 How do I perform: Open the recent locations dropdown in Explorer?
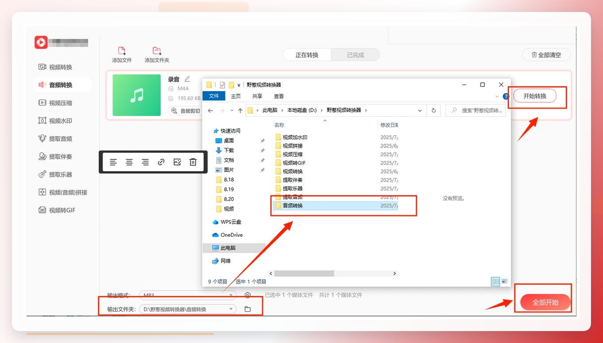[x=232, y=110]
